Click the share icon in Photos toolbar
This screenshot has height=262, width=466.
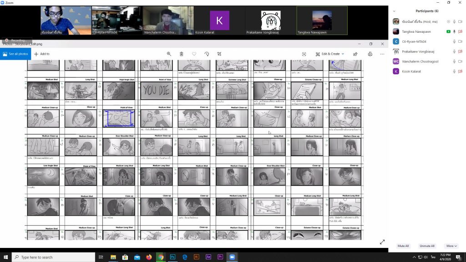pos(355,54)
